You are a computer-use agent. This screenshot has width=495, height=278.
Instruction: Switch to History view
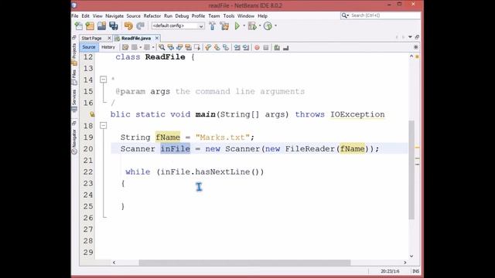click(x=108, y=47)
